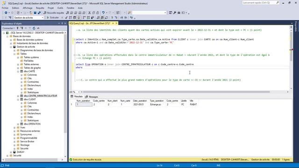Open the Propriétés side panel tab
Screen dimensions: 299x168
pyautogui.click(x=296, y=26)
